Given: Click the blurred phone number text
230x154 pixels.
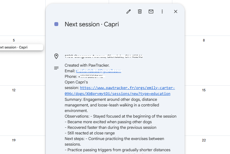Looking at the screenshot, I should click(91, 76).
